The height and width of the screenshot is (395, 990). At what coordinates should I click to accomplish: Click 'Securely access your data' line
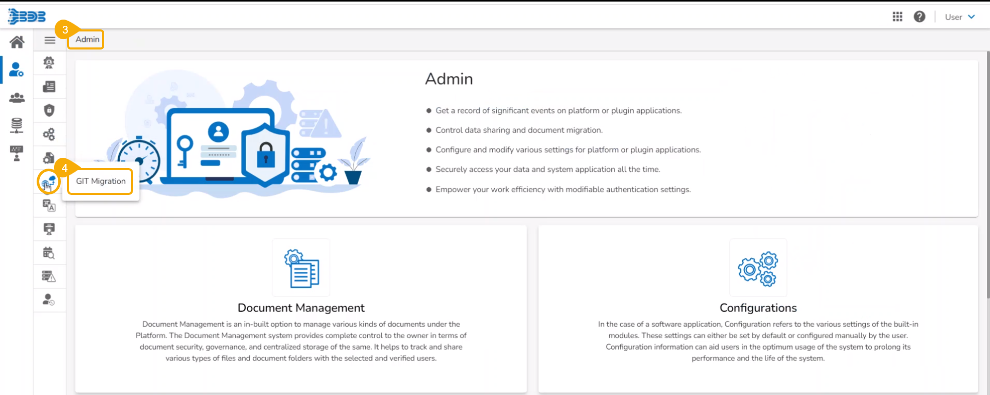(x=548, y=169)
